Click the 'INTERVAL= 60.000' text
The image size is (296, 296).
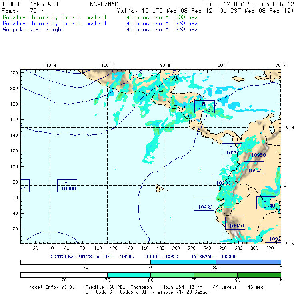click(x=214, y=256)
